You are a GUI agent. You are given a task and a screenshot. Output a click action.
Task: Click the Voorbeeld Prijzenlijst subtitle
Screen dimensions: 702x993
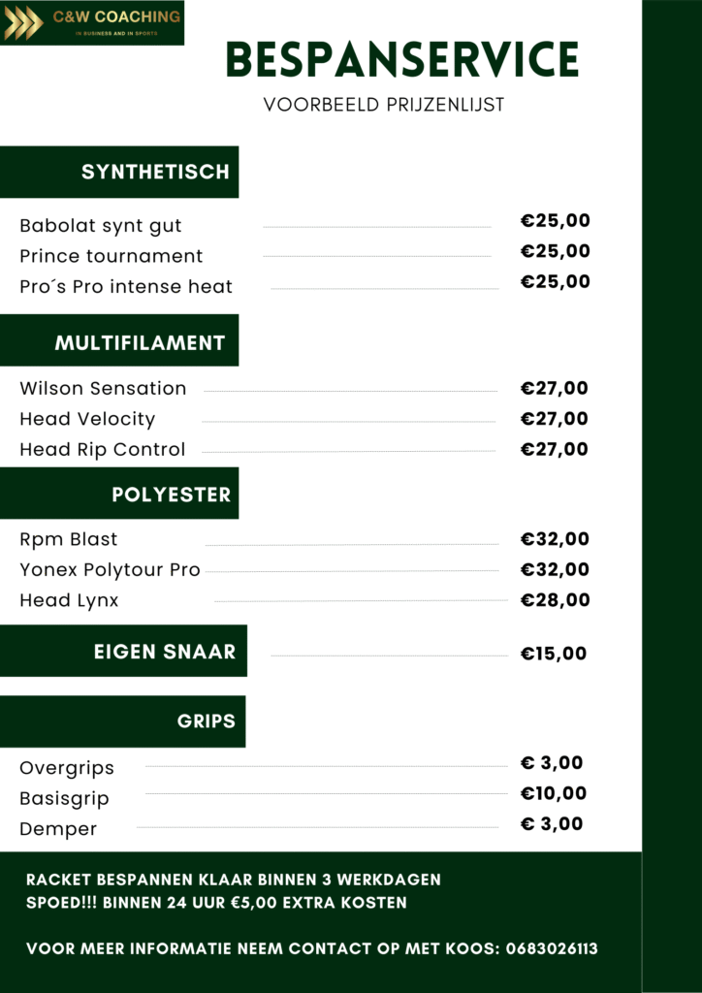(x=384, y=105)
